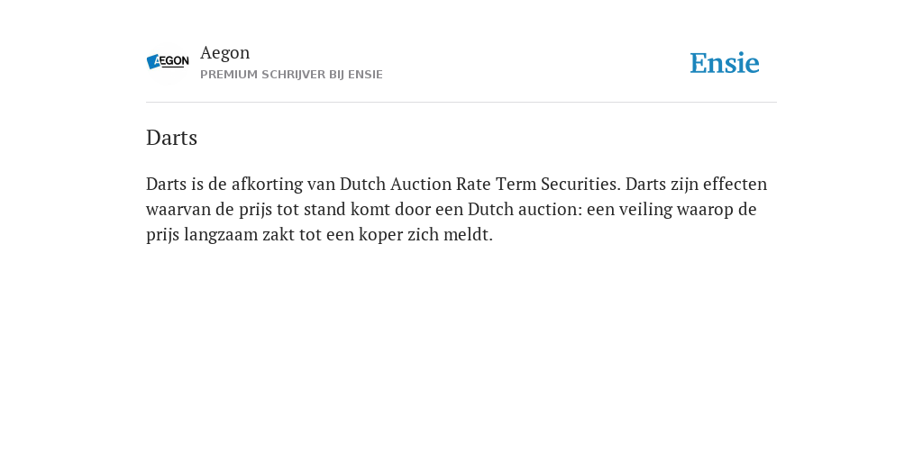Click the PREMIUM SCHRIJVER BIJ ENSIE label
The width and height of the screenshot is (923, 461).
pos(291,75)
